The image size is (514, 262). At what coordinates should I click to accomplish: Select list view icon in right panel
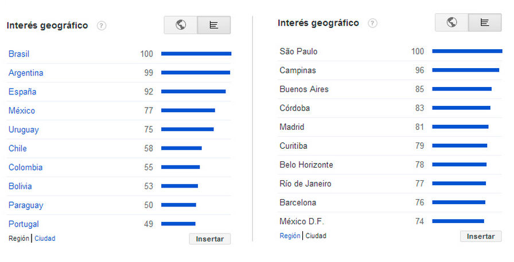pos(485,23)
